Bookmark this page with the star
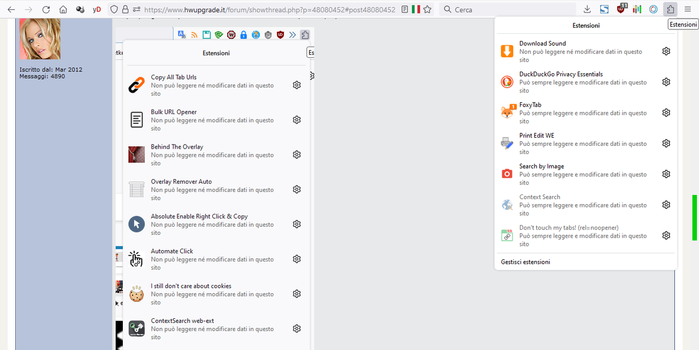The height and width of the screenshot is (350, 699). tap(428, 9)
